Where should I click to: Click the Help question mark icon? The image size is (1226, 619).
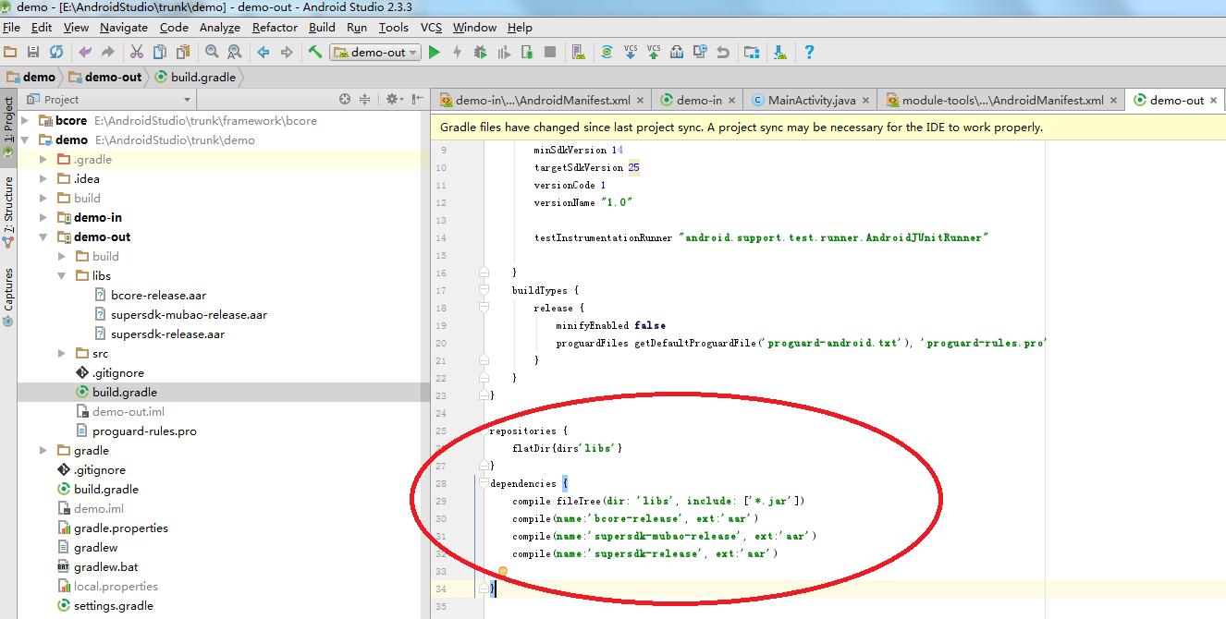pyautogui.click(x=809, y=52)
